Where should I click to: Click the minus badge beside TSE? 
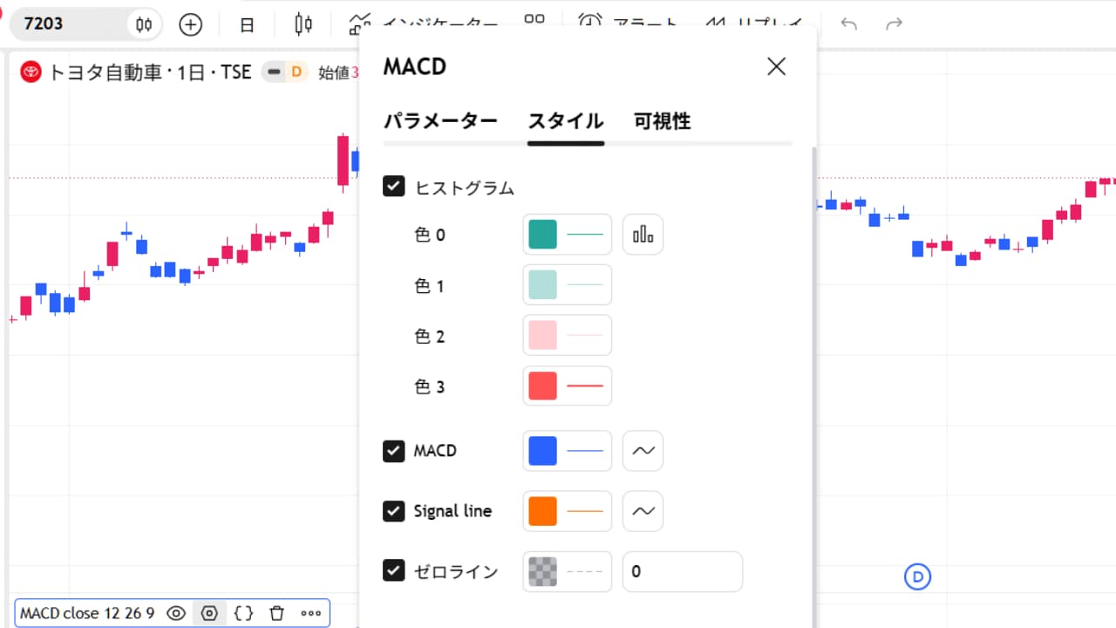(275, 72)
